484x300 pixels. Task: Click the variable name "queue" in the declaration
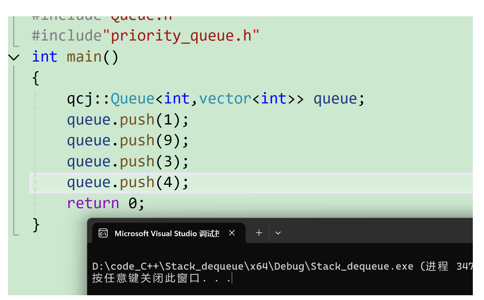(335, 99)
